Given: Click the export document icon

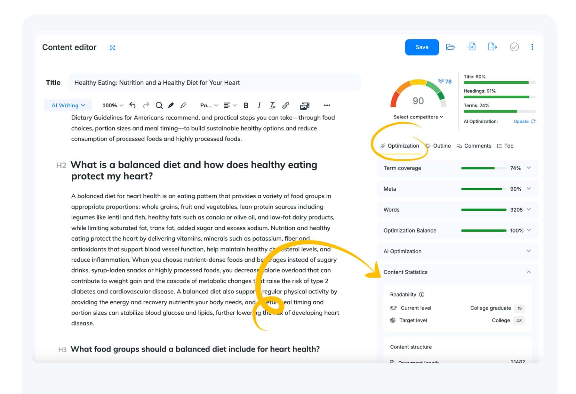Looking at the screenshot, I should 492,47.
